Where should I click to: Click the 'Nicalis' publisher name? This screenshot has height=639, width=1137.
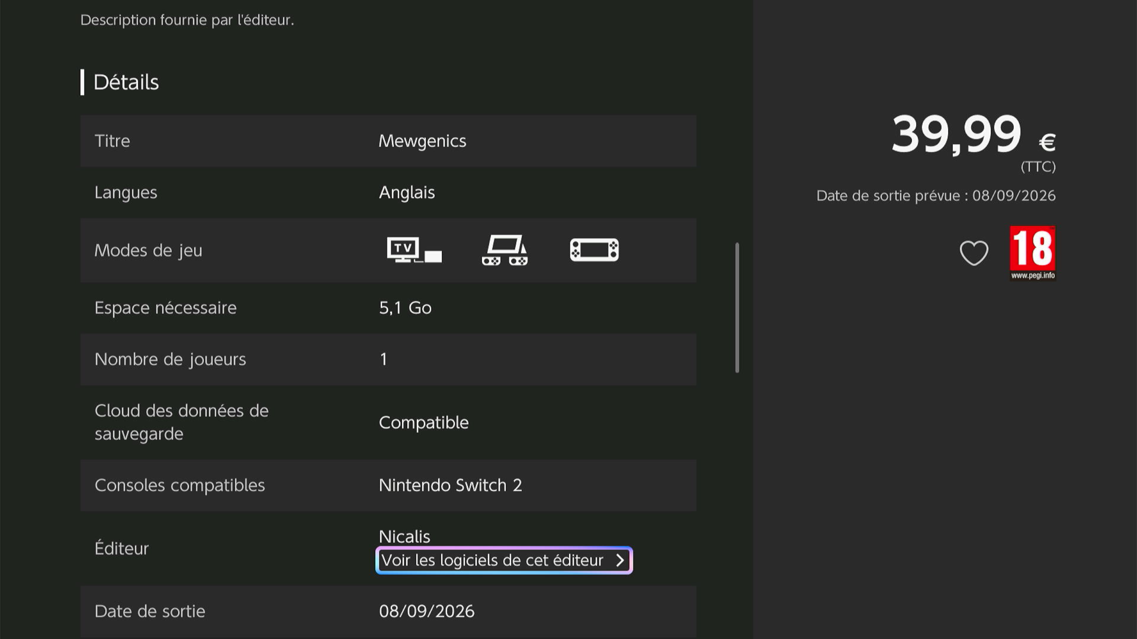pyautogui.click(x=405, y=537)
